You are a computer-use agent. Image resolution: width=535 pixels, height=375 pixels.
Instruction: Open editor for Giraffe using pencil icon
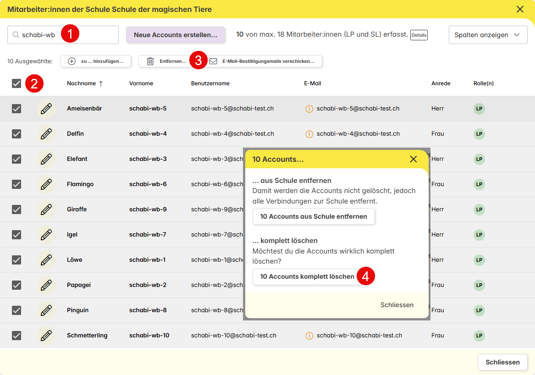46,210
